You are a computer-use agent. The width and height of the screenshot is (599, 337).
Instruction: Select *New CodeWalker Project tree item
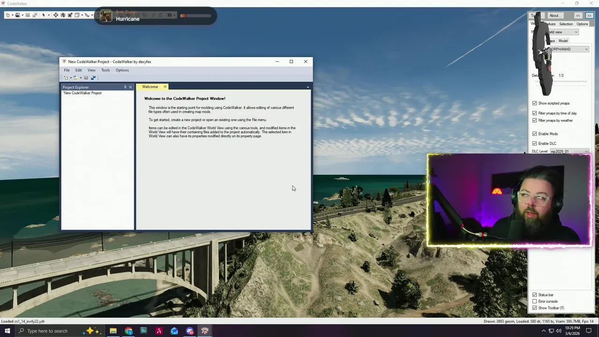(82, 93)
